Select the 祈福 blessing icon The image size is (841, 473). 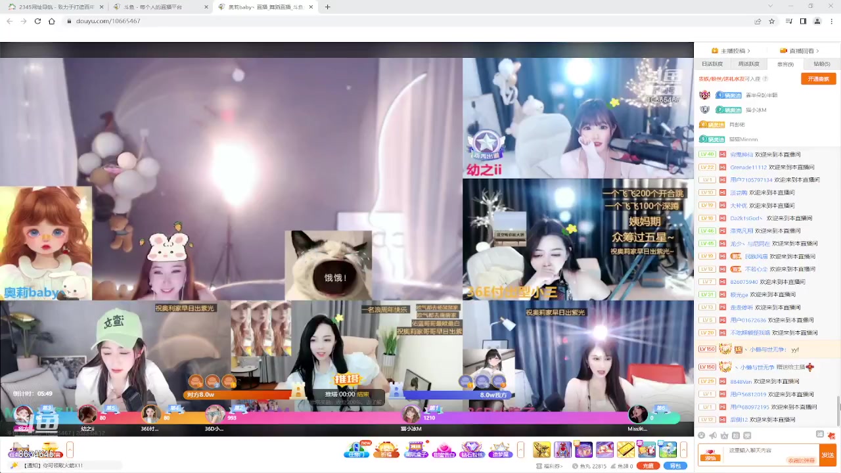pos(386,449)
